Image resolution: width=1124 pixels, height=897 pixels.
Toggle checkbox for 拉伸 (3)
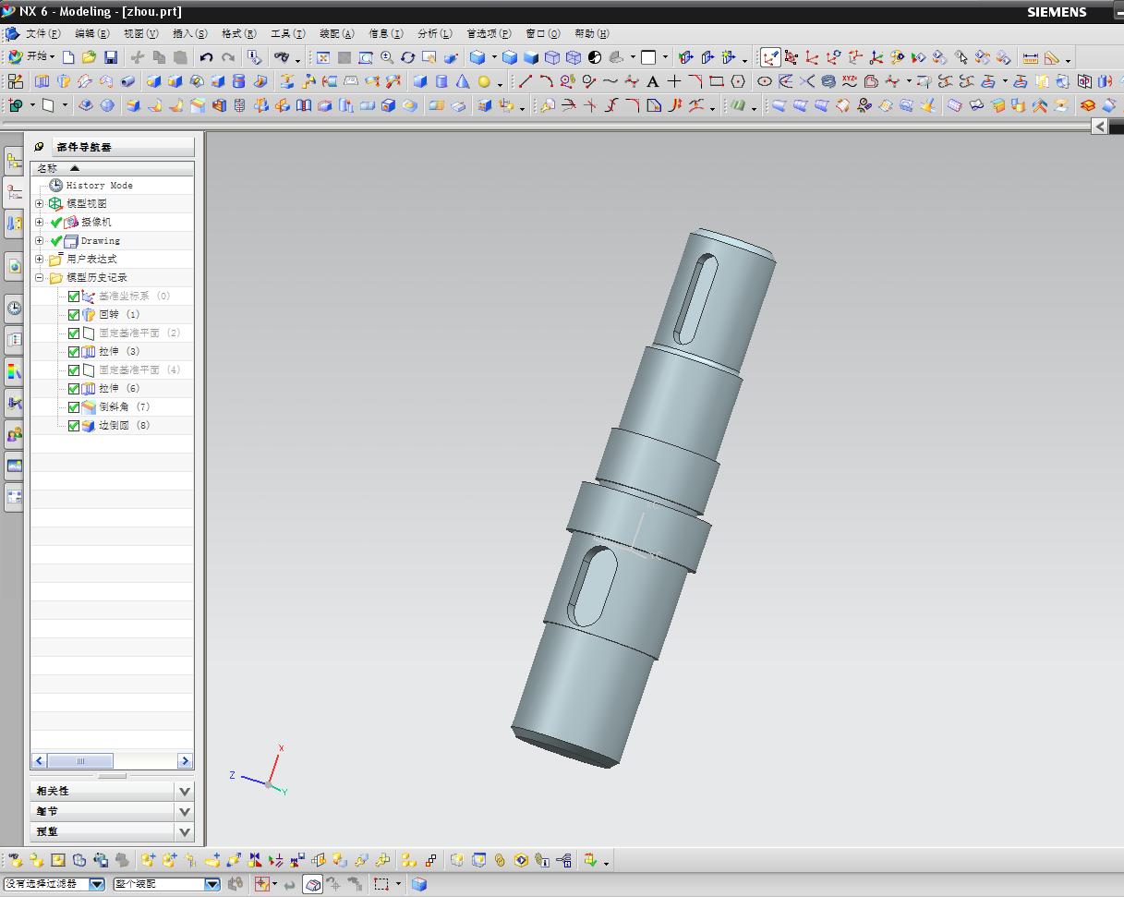tap(74, 352)
